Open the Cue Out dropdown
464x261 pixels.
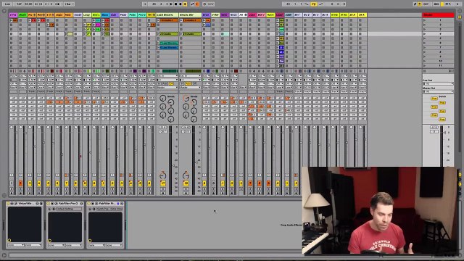pyautogui.click(x=438, y=83)
